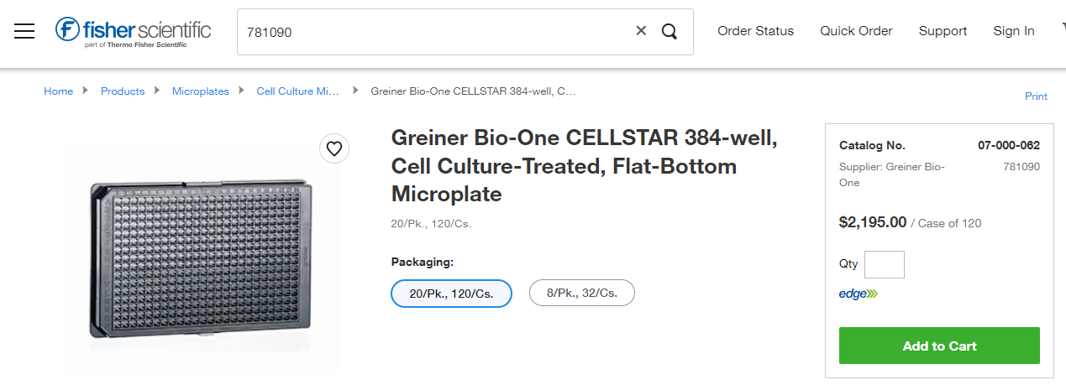This screenshot has height=390, width=1066.
Task: Open Cell Culture Mi… breadcrumb link
Action: click(297, 91)
